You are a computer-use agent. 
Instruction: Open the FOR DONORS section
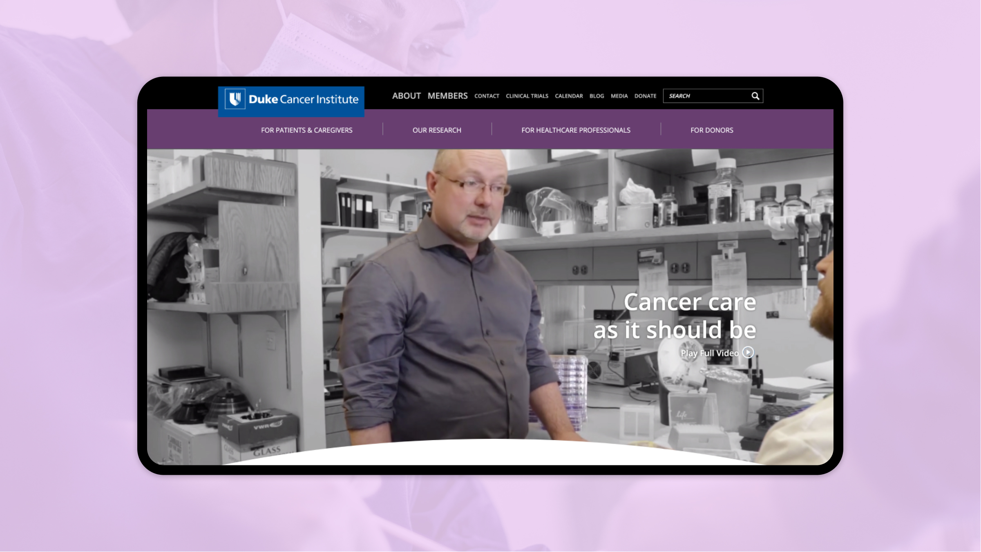(711, 130)
